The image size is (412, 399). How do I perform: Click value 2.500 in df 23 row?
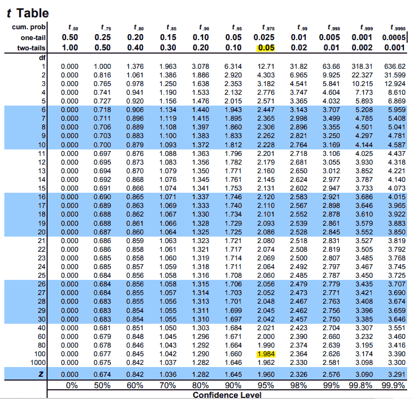[x=298, y=258]
